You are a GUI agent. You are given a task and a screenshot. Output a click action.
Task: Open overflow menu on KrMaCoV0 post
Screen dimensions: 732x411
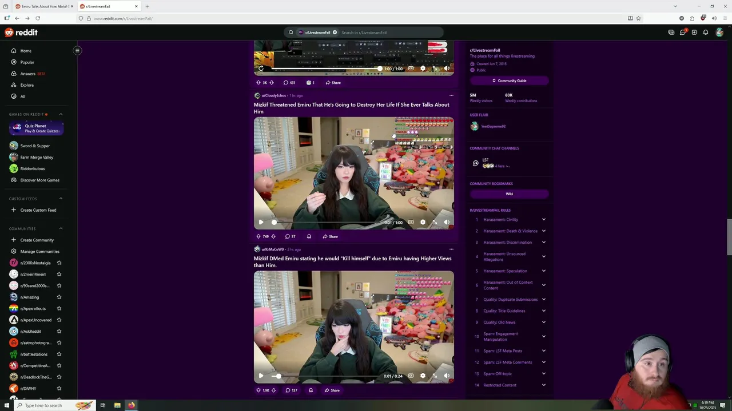click(451, 249)
